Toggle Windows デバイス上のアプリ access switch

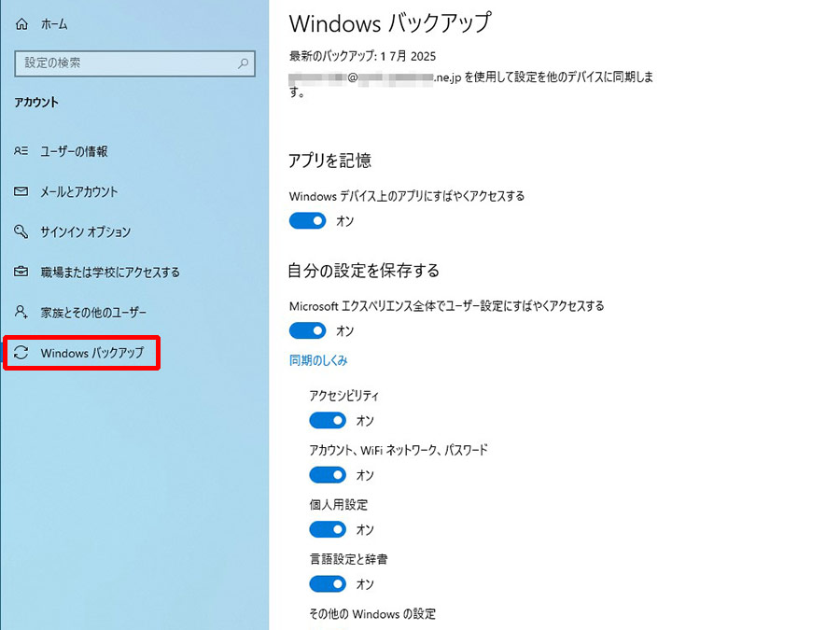pos(307,220)
